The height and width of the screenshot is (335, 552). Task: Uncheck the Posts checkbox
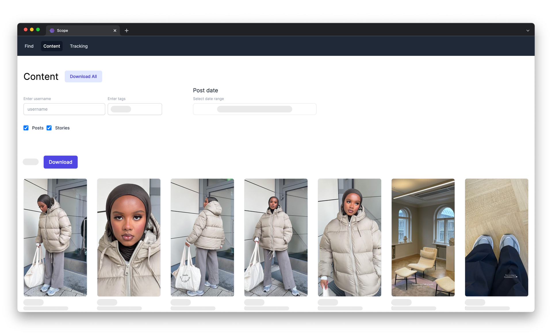[x=26, y=128]
